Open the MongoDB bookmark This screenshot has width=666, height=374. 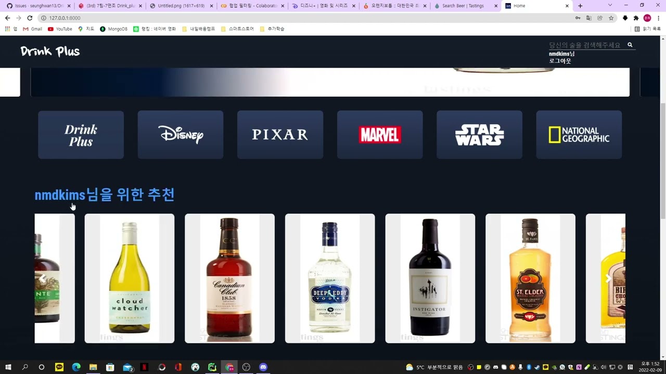113,29
